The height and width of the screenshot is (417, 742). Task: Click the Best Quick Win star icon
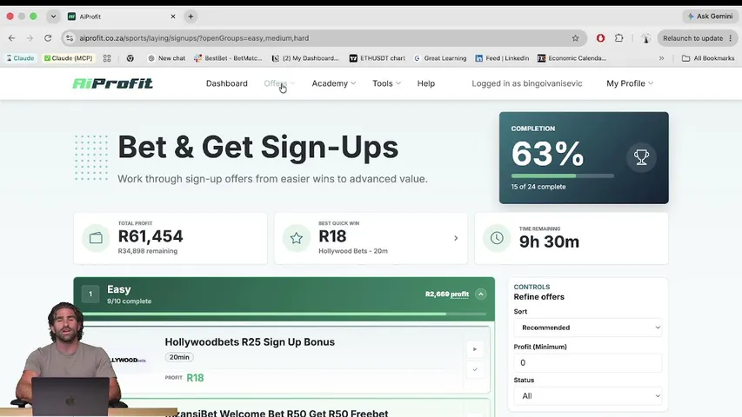297,238
